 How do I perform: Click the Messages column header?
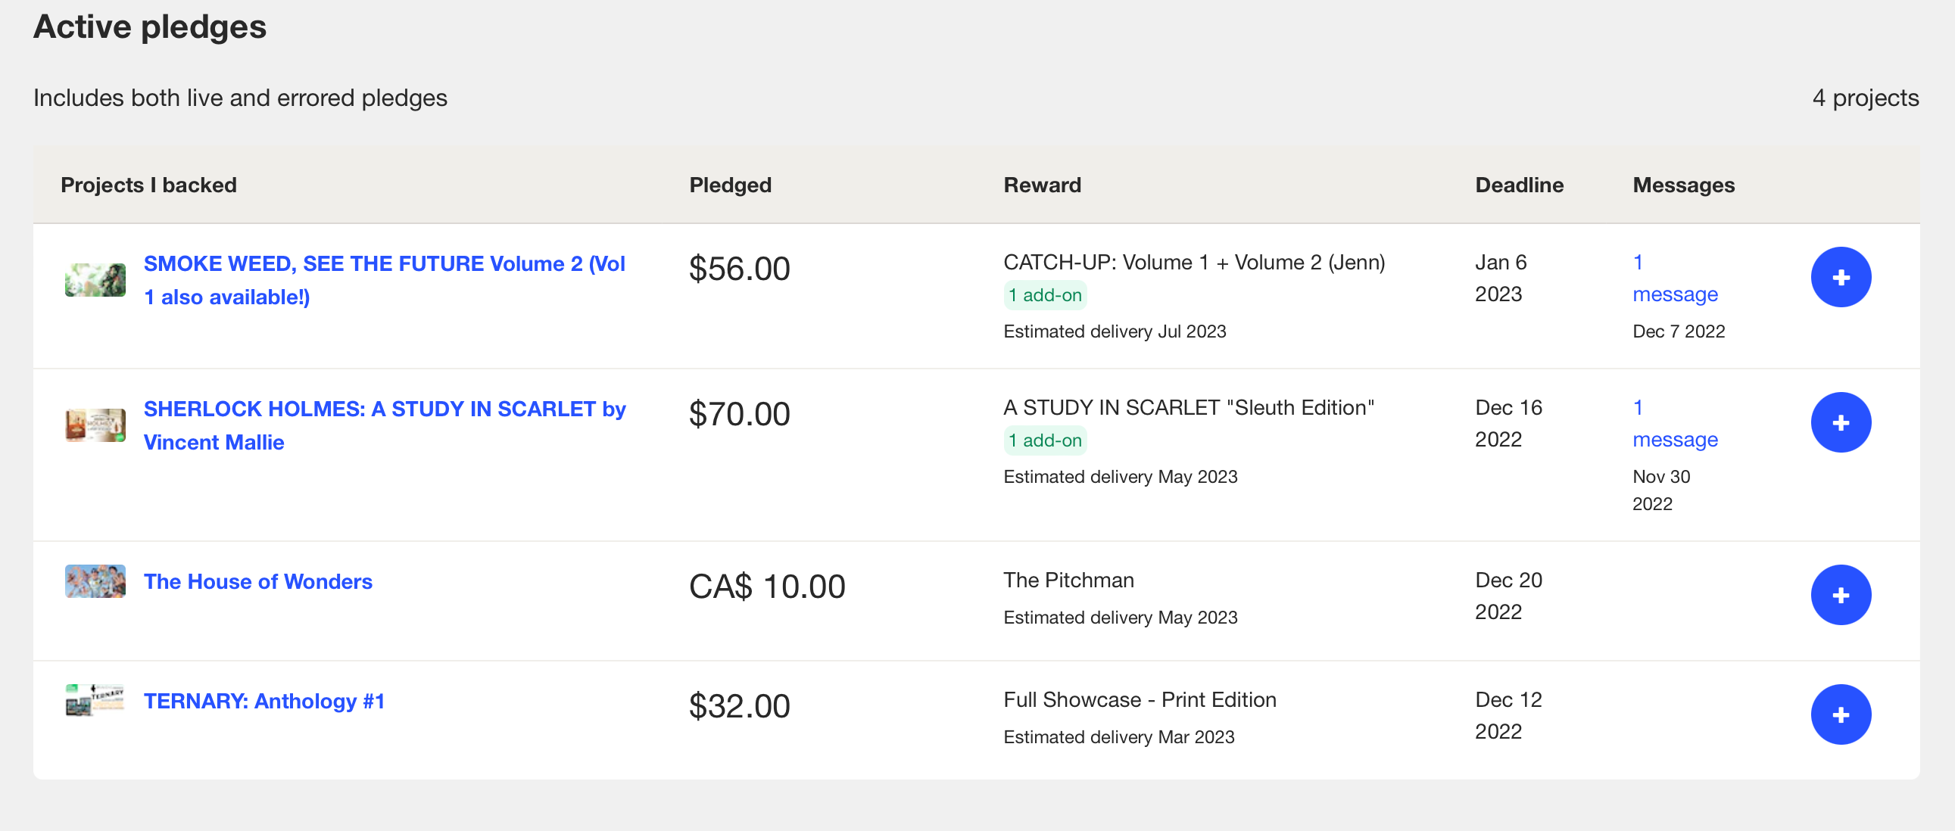point(1683,185)
